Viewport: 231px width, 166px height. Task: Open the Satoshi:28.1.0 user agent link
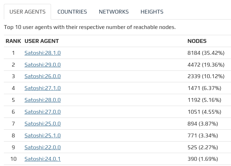(x=43, y=53)
